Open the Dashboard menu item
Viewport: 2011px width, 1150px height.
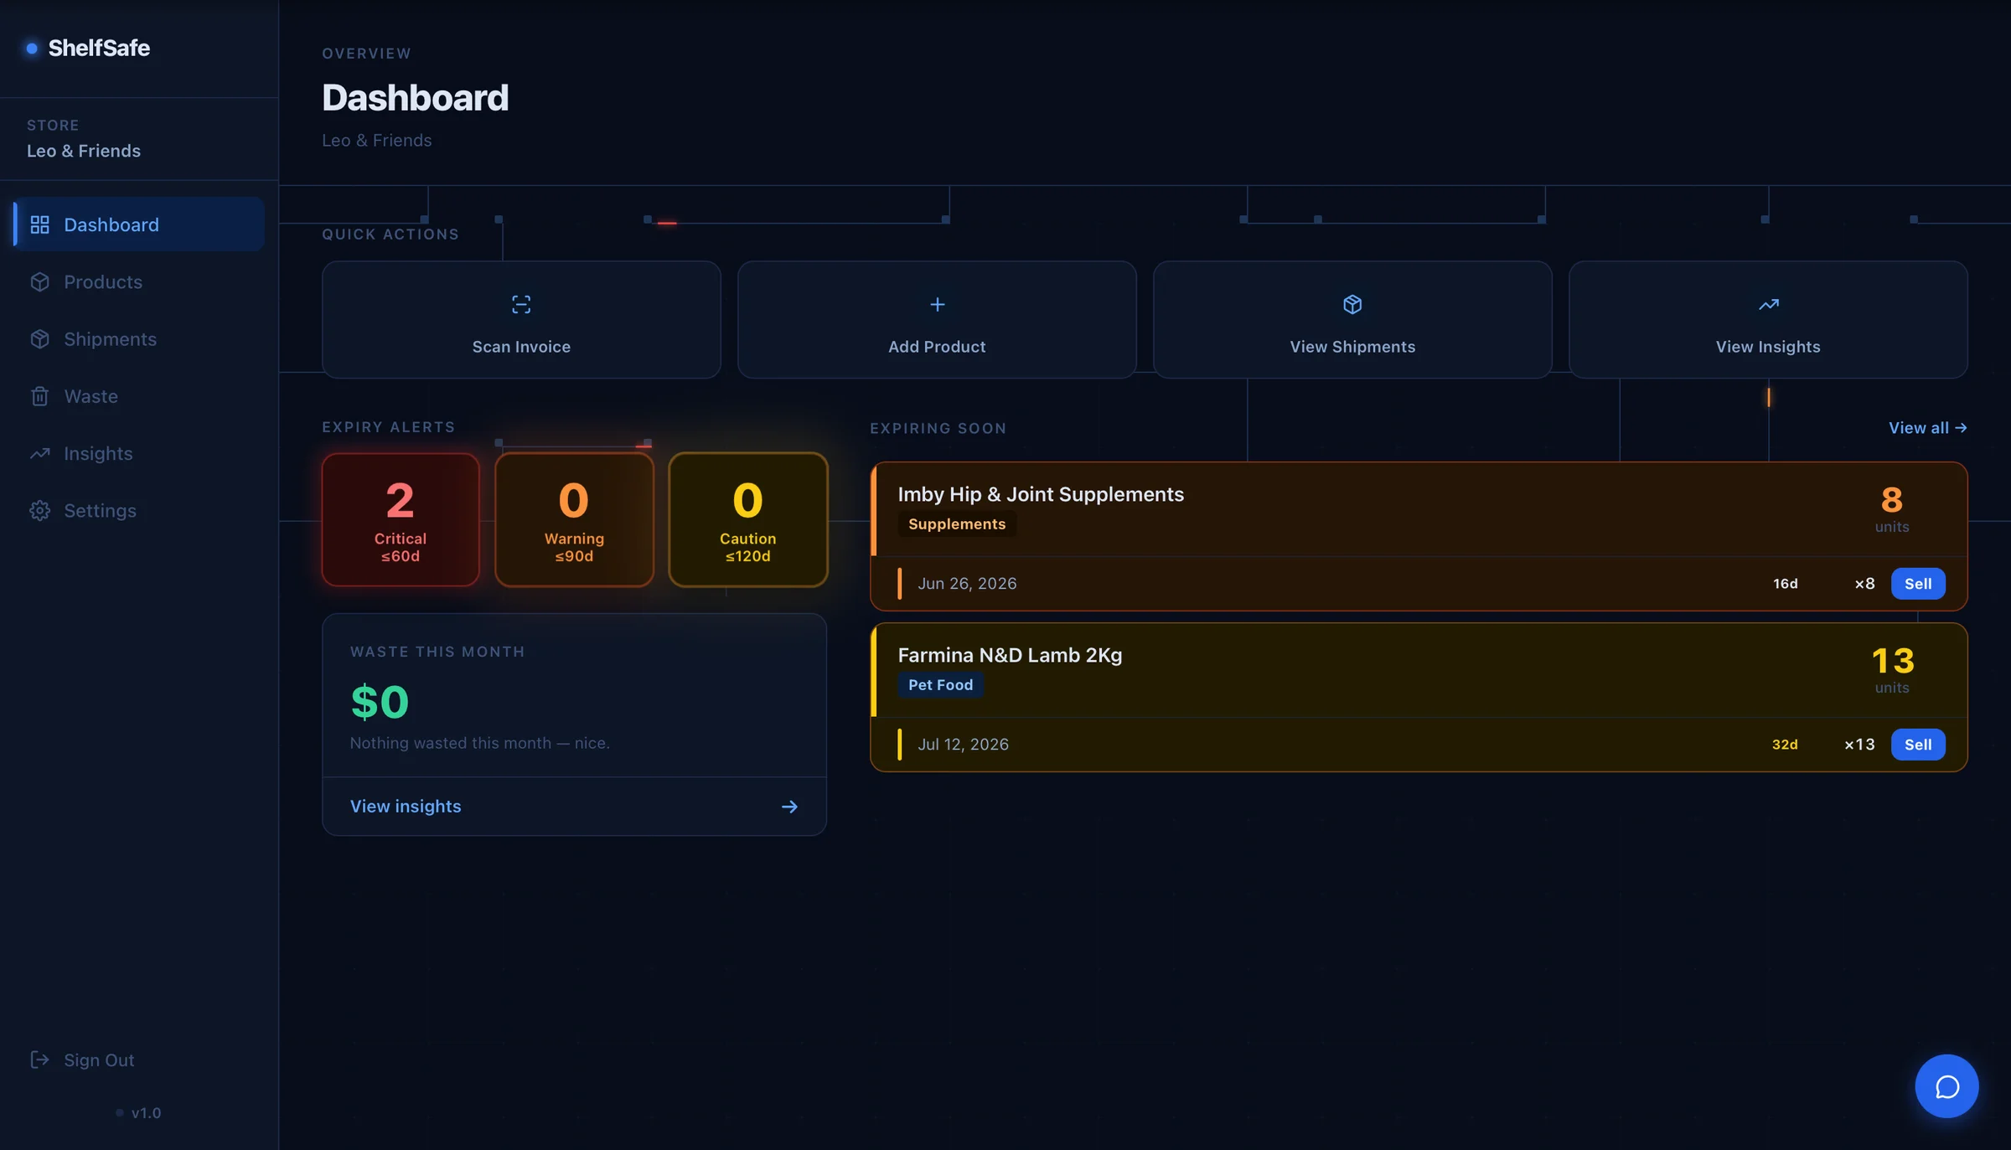(x=139, y=224)
